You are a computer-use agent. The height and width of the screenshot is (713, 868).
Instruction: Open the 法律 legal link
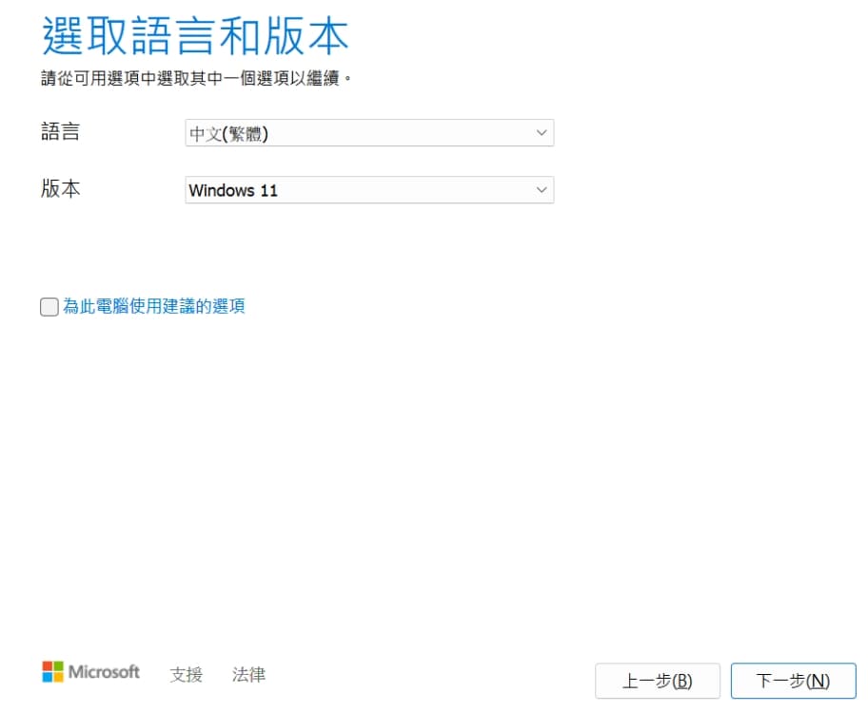pyautogui.click(x=248, y=674)
